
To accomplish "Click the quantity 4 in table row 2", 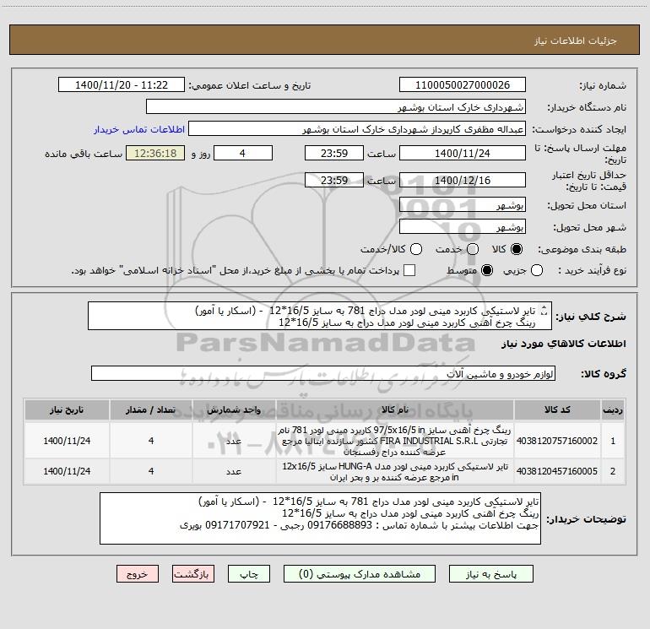I will (x=151, y=471).
